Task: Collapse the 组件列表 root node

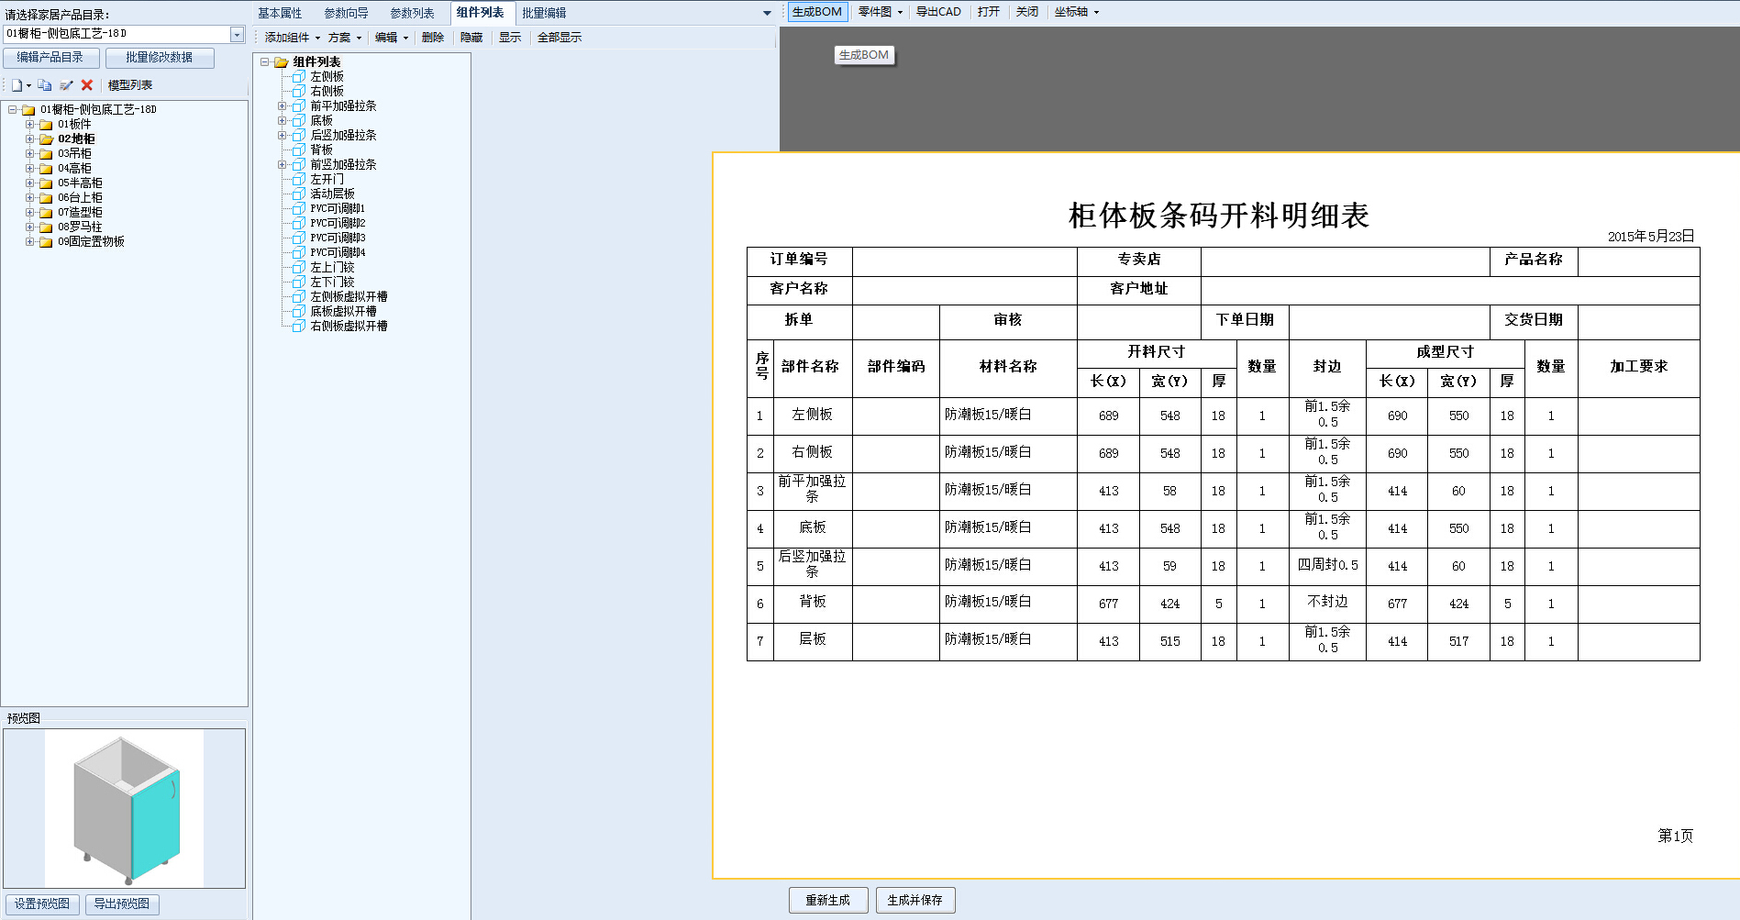Action: click(x=264, y=62)
